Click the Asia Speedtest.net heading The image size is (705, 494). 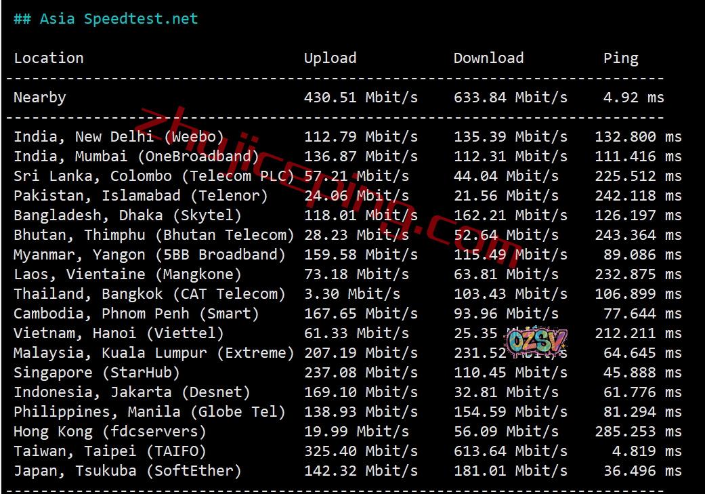(106, 19)
